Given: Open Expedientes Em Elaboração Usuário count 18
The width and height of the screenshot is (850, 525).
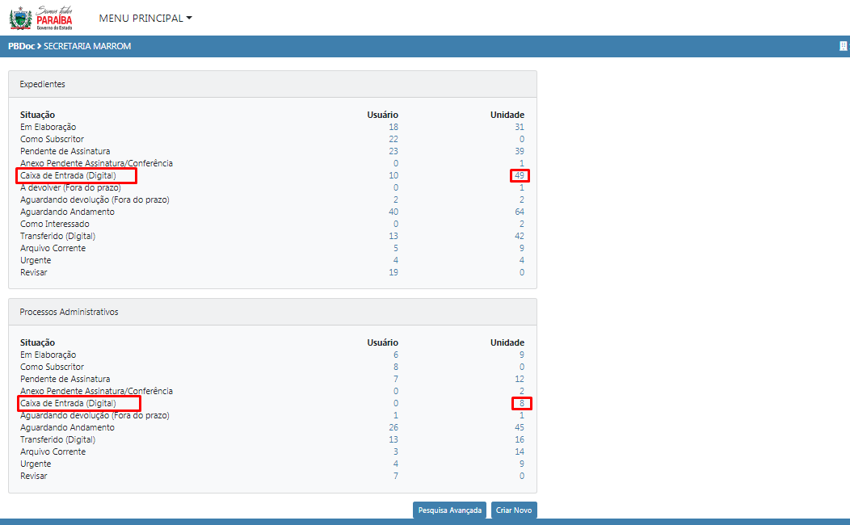Looking at the screenshot, I should 393,127.
